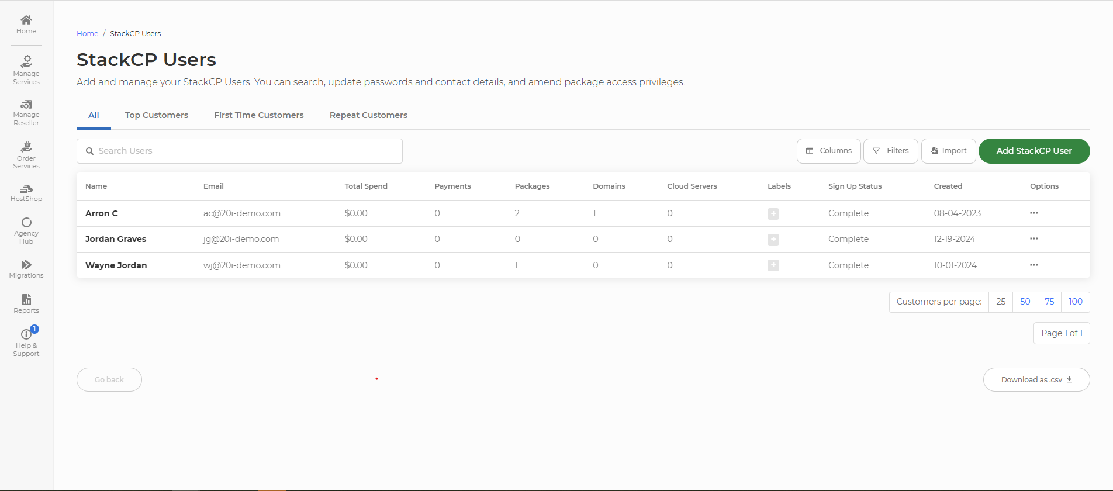Screen dimensions: 1113x491
Task: Open Reports from the sidebar
Action: point(26,303)
